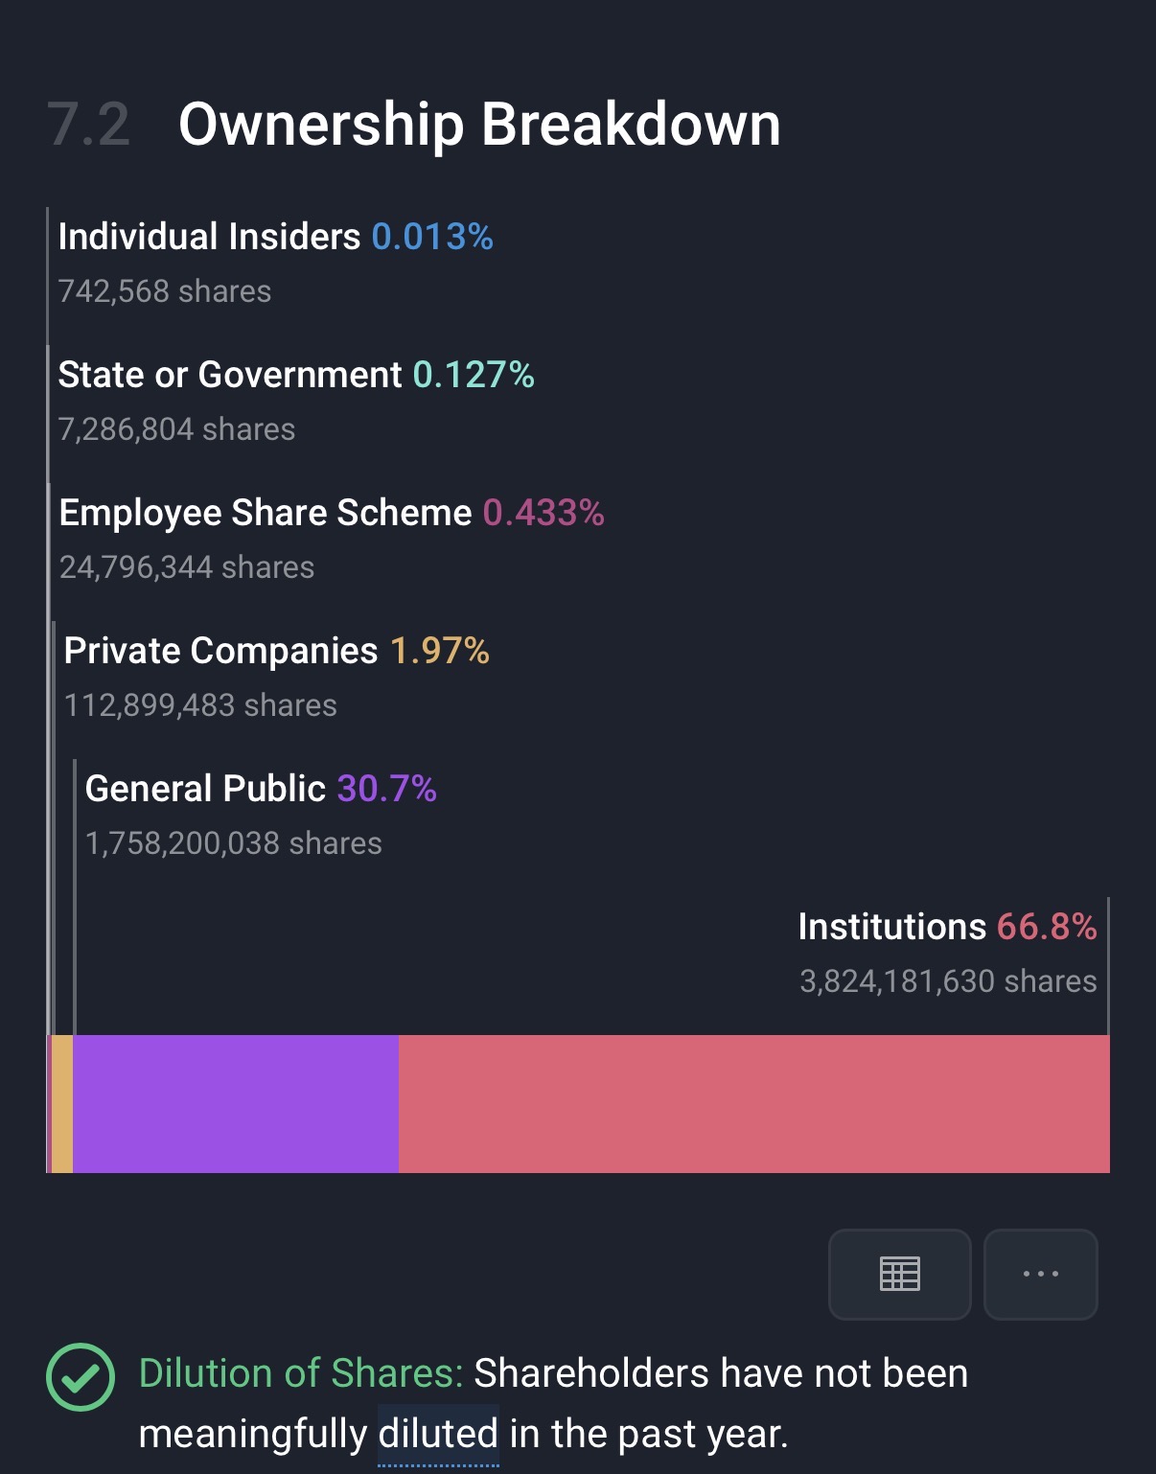1156x1474 pixels.
Task: Select the Employee Share Scheme label
Action: click(x=266, y=513)
